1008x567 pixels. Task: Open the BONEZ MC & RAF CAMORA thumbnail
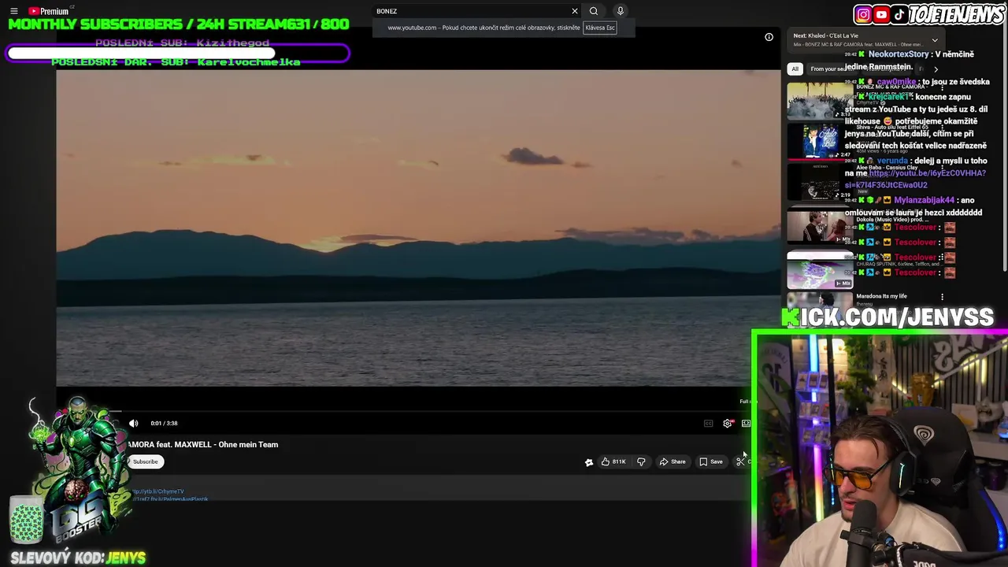[819, 100]
